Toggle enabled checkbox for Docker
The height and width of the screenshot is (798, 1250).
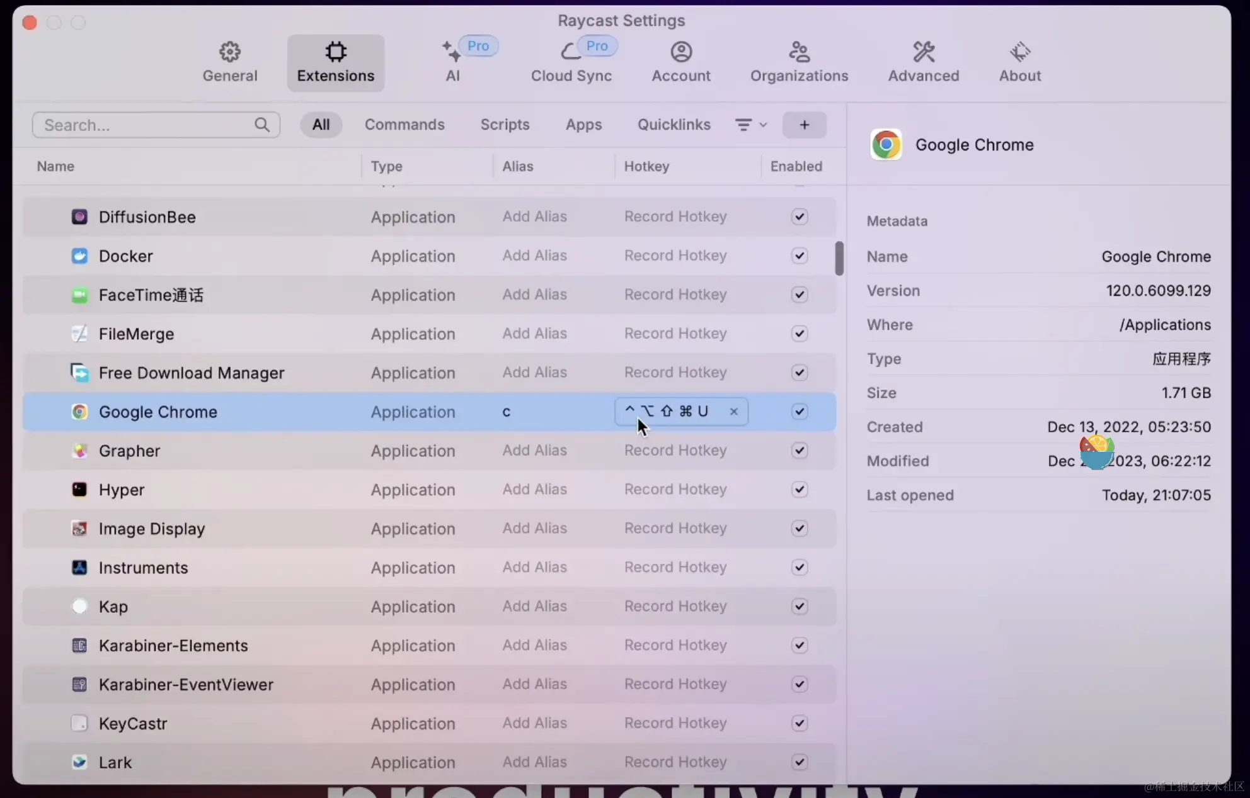pyautogui.click(x=799, y=255)
